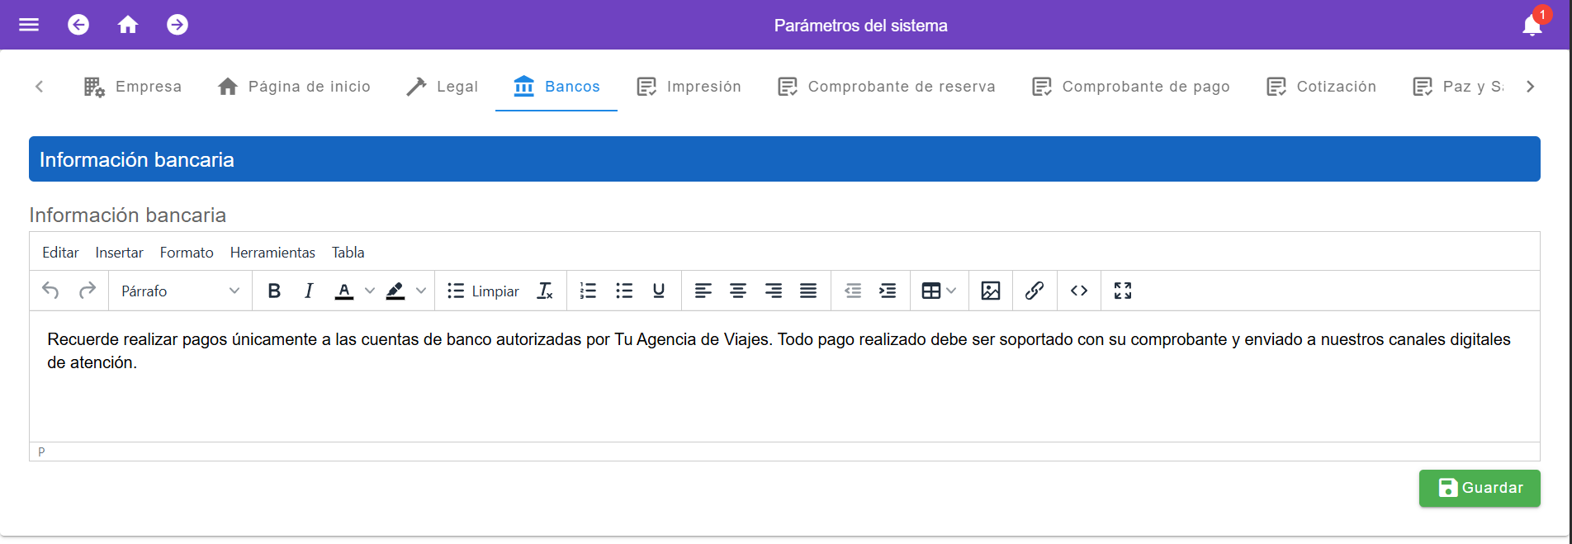Screen dimensions: 1572x544
Task: Open the table insertion dropdown
Action: (938, 291)
